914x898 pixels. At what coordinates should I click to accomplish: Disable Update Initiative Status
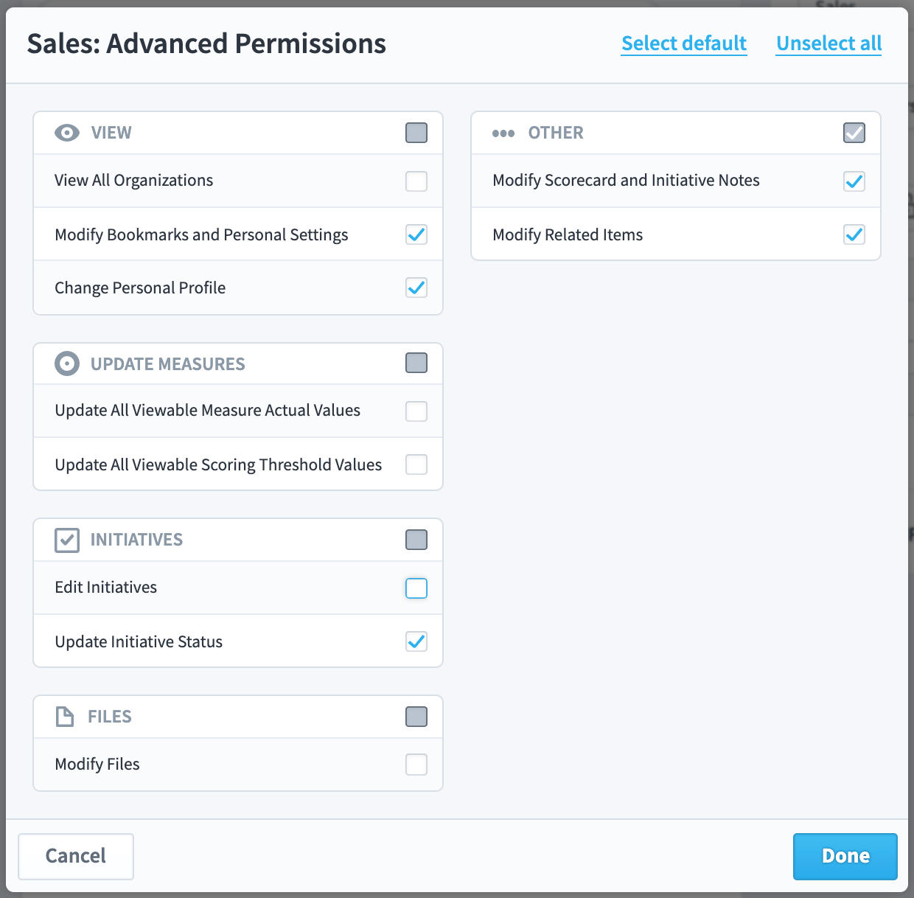coord(416,641)
